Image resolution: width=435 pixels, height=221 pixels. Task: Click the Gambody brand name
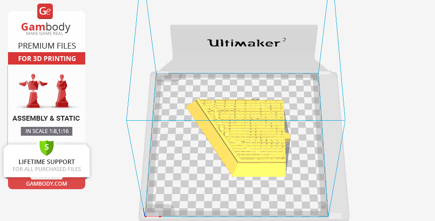tap(46, 27)
